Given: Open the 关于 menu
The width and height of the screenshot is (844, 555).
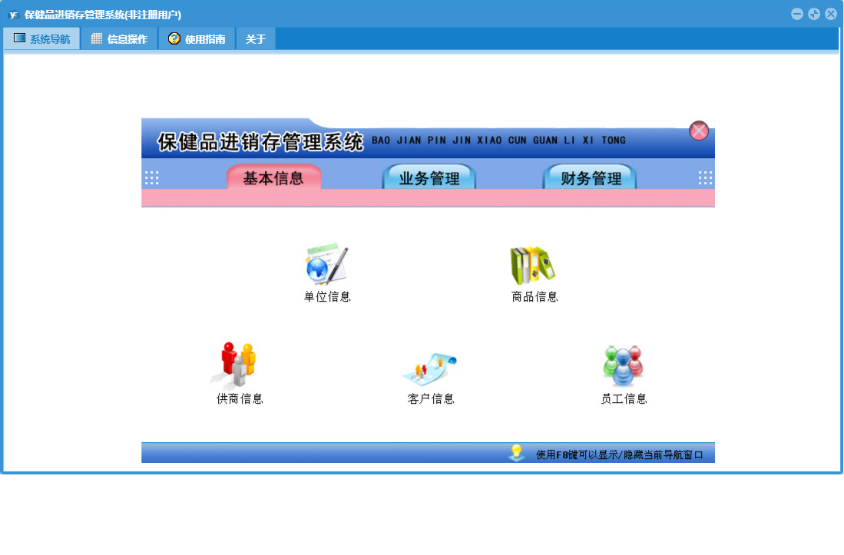Looking at the screenshot, I should 256,38.
